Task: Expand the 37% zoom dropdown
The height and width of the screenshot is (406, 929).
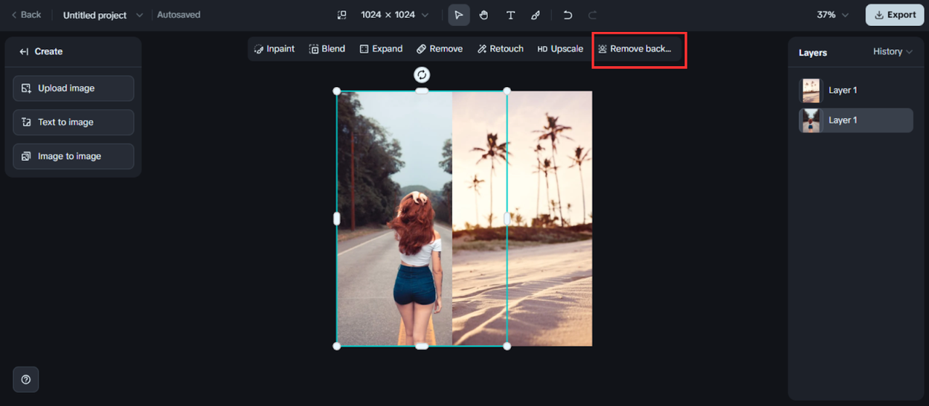Action: (x=832, y=15)
